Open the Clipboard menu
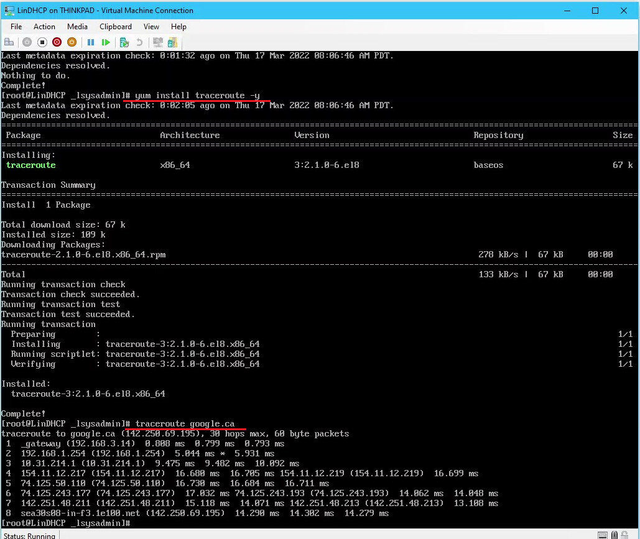The height and width of the screenshot is (539, 640). click(116, 27)
